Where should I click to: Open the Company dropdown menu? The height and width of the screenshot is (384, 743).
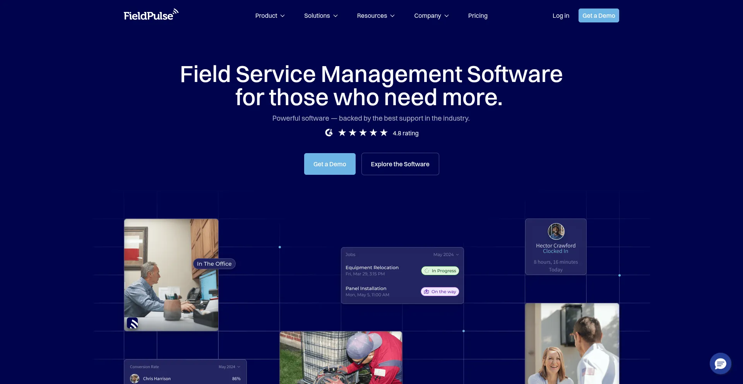click(431, 16)
